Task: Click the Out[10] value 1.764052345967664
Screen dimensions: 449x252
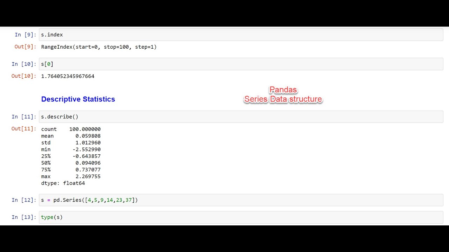Action: click(68, 76)
